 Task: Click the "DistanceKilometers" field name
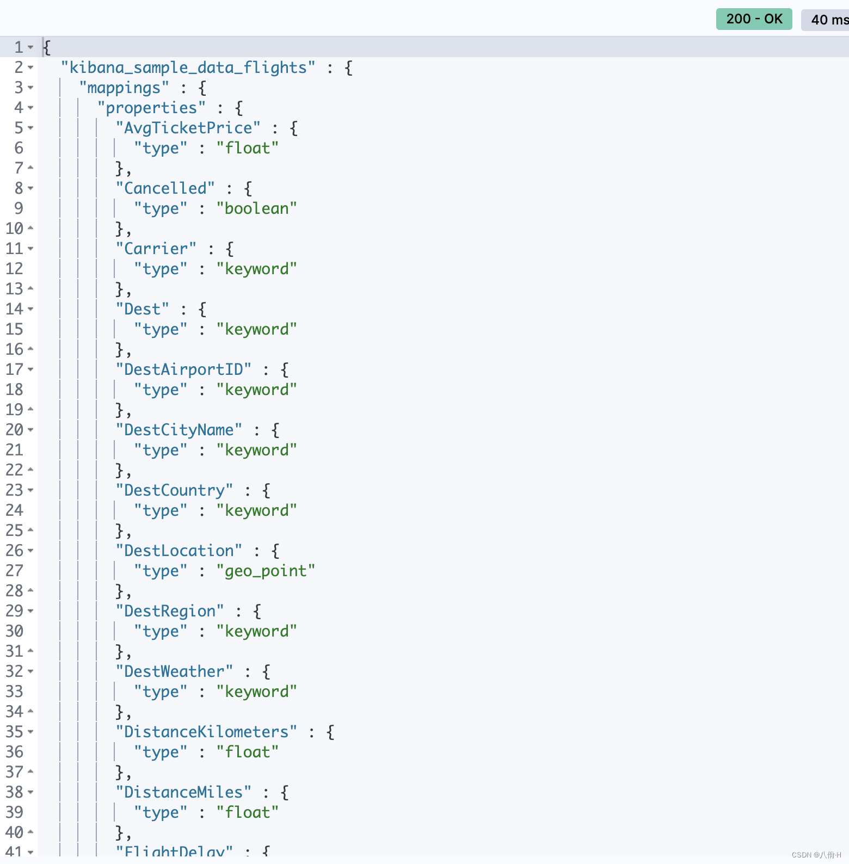[x=206, y=732]
